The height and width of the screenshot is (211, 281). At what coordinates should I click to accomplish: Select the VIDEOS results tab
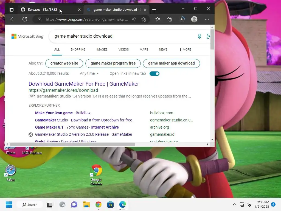point(123,49)
